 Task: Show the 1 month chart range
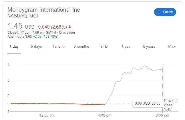(59, 46)
